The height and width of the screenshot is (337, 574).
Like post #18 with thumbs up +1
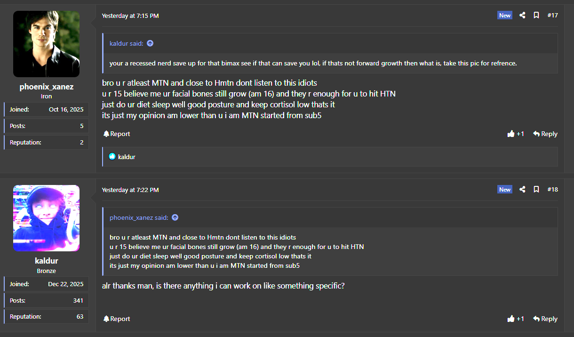(x=516, y=319)
